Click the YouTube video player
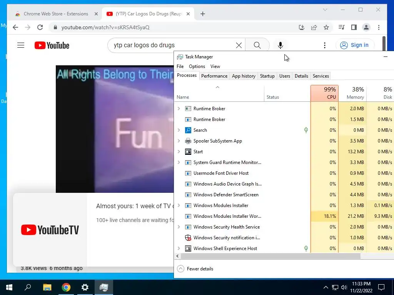Viewport: 394px width, 295px height. tap(115, 129)
